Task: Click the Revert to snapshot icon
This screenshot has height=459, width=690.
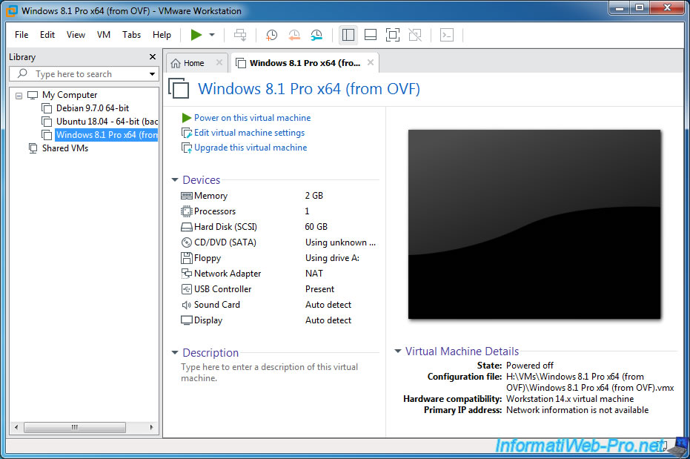Action: point(294,35)
